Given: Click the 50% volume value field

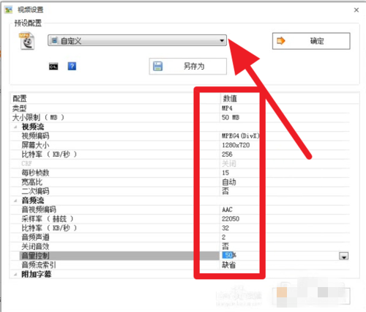Looking at the screenshot, I should (229, 256).
